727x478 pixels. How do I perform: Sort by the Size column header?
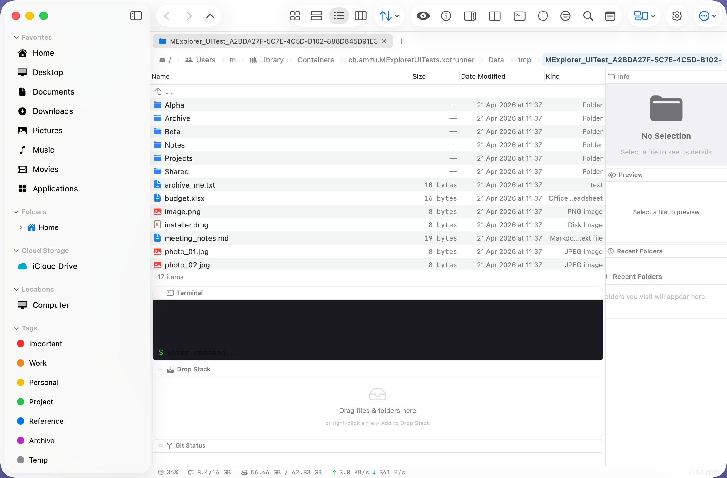point(435,76)
